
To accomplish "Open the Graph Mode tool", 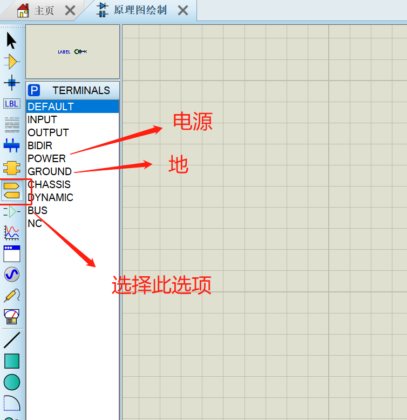I will (11, 232).
